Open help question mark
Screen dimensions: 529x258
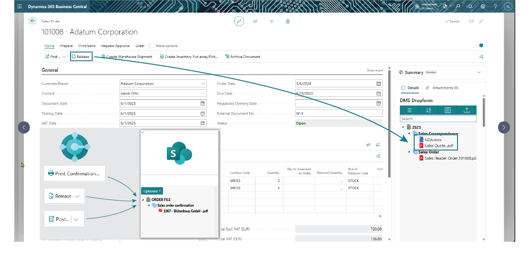[495, 6]
